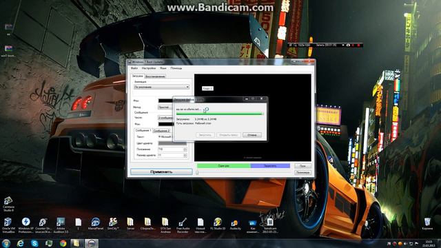Switch to the Восстановление tab

(x=155, y=76)
